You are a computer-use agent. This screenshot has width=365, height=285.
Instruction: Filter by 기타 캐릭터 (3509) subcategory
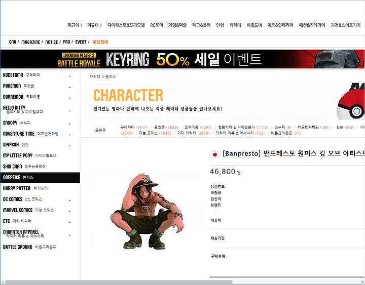coord(194,133)
